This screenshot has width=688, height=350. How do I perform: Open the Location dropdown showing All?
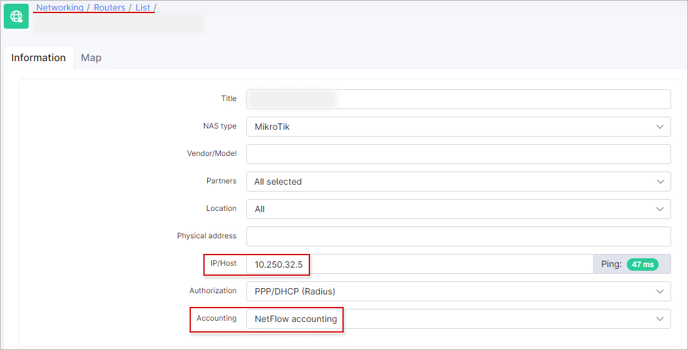click(458, 209)
